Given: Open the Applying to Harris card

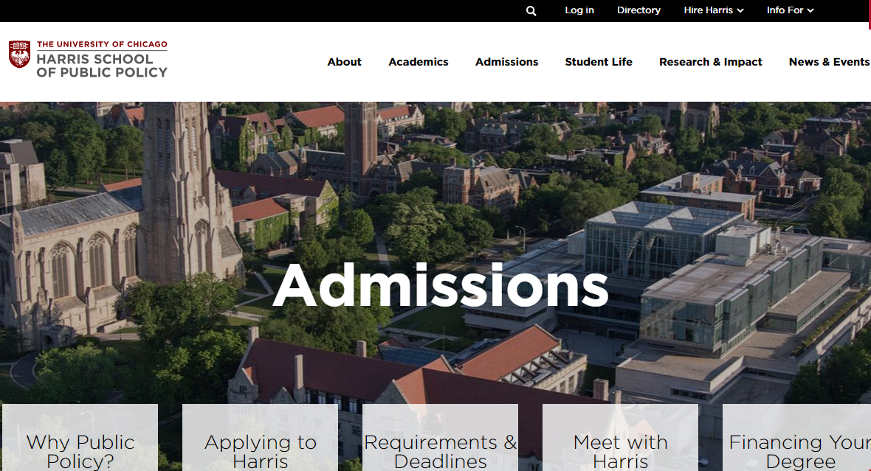Looking at the screenshot, I should point(260,438).
